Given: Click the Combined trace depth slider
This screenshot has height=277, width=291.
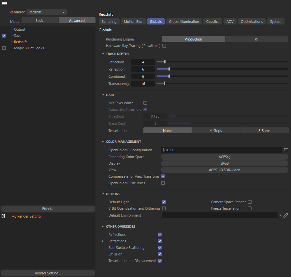Looking at the screenshot, I should (222, 76).
